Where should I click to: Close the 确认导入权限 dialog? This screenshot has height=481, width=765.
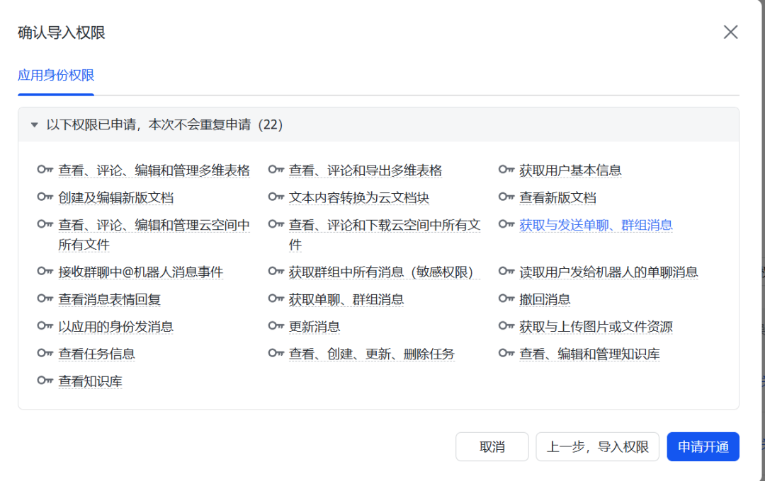pyautogui.click(x=730, y=32)
